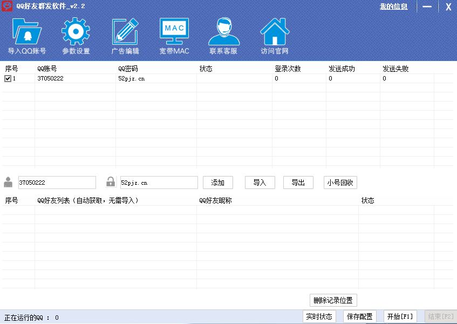Screen dimensions: 457x324
Task: Click the app logo in title bar
Action: [7, 6]
